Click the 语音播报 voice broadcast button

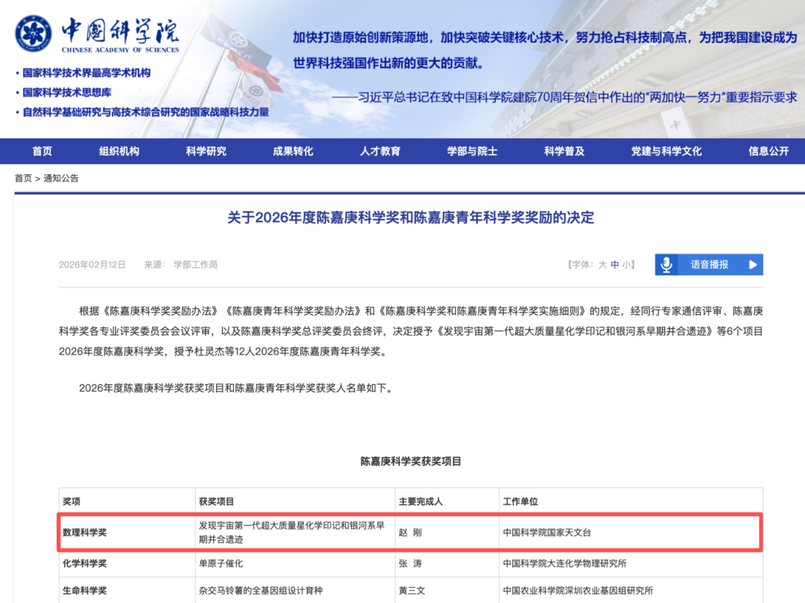(709, 264)
